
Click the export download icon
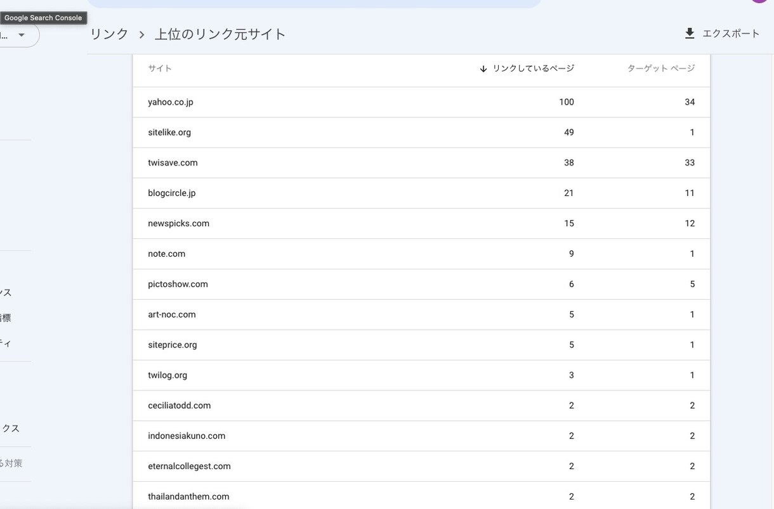[x=690, y=34]
